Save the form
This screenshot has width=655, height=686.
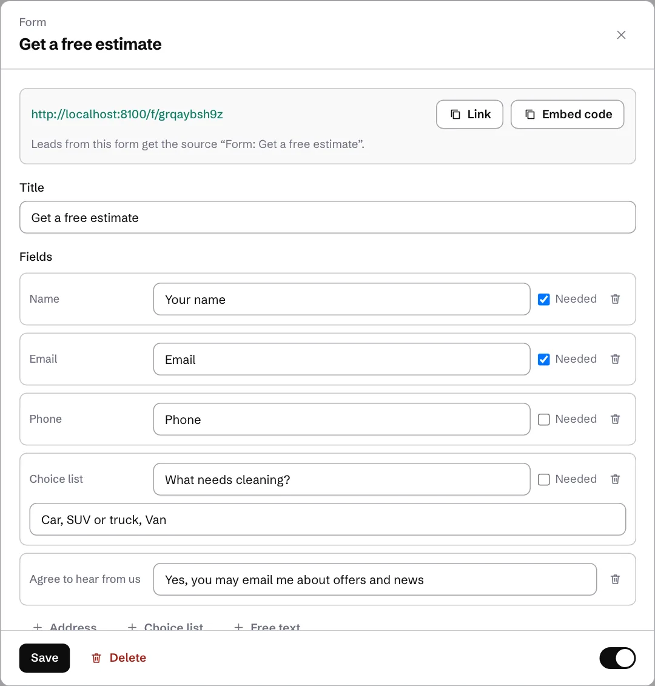click(x=45, y=658)
